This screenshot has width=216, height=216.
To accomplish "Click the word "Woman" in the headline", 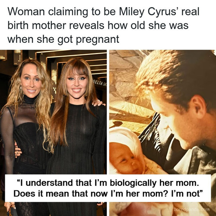I will [x=26, y=12].
